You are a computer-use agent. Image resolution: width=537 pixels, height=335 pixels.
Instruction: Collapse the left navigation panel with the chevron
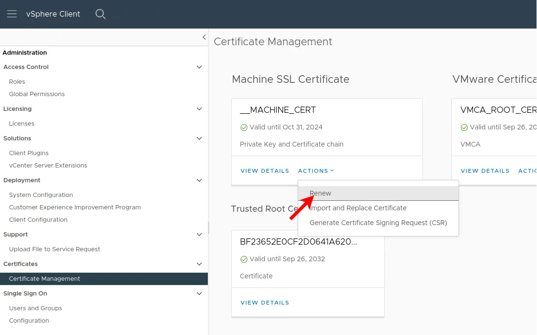click(x=204, y=37)
